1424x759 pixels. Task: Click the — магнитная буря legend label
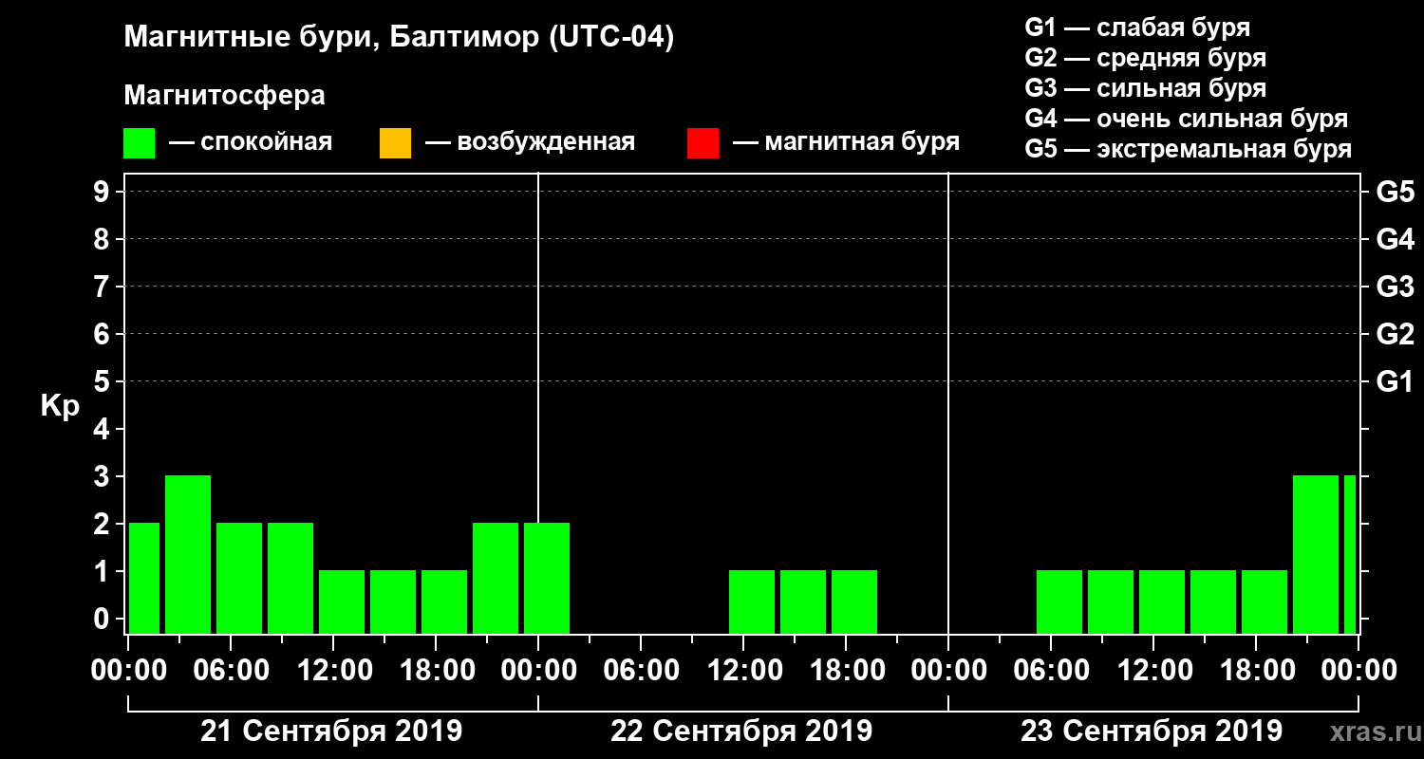click(x=846, y=142)
